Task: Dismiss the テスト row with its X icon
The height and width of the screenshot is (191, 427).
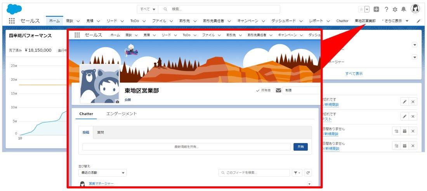Action: point(413,116)
